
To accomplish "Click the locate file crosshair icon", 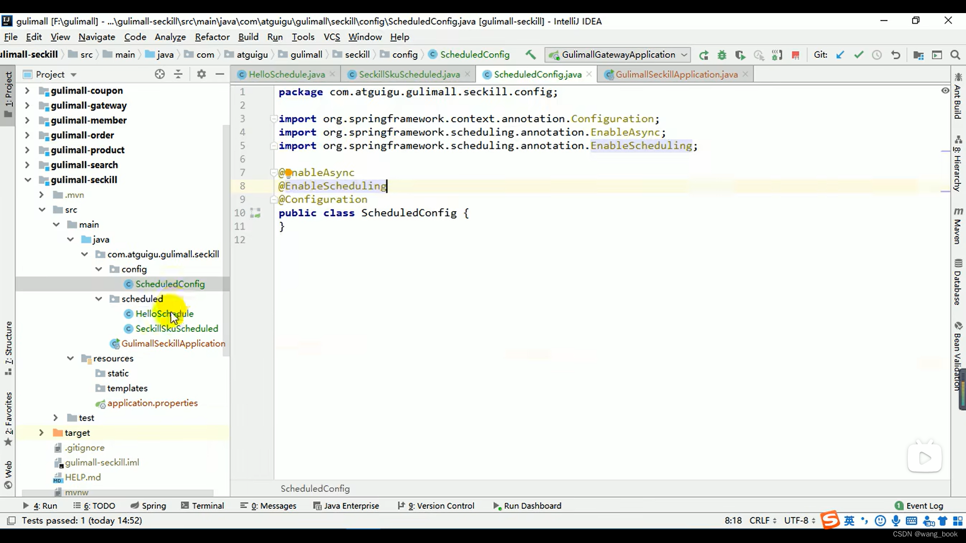I will tap(159, 74).
